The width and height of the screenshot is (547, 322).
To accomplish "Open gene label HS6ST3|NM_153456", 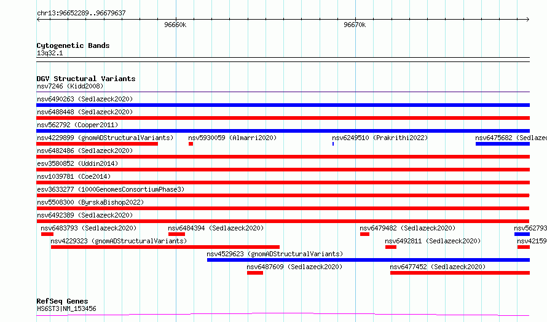I will click(66, 308).
